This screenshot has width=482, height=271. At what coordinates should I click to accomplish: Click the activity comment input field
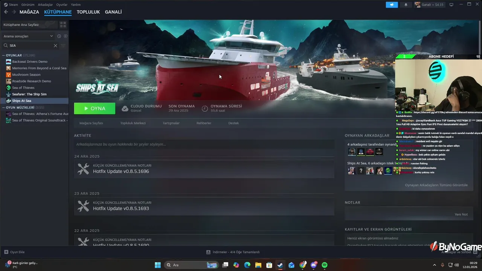204,144
